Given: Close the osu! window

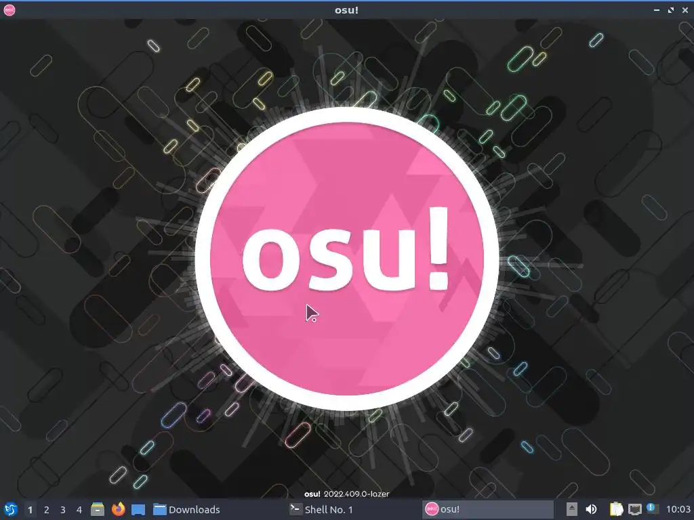Looking at the screenshot, I should coord(685,9).
